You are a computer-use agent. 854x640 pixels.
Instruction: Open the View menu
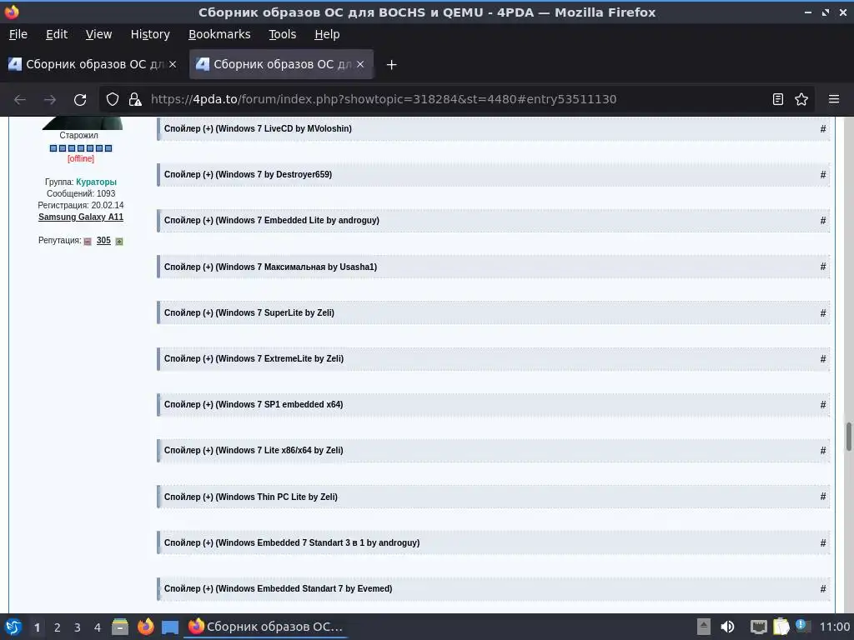(x=98, y=34)
